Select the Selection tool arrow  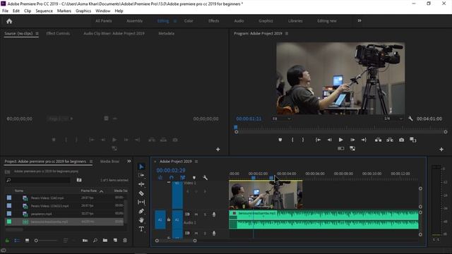[141, 167]
